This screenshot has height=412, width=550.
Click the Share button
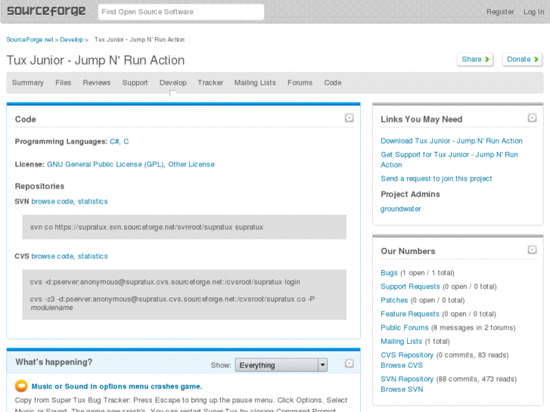click(475, 59)
